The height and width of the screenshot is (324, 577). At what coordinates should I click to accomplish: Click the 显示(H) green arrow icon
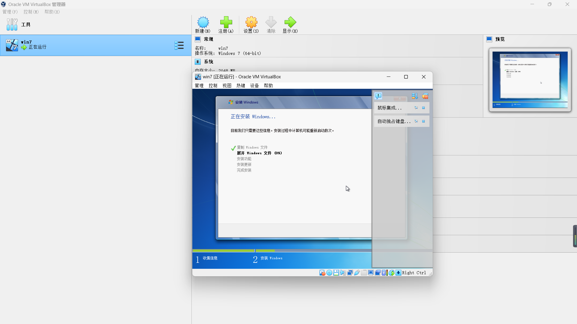[290, 22]
